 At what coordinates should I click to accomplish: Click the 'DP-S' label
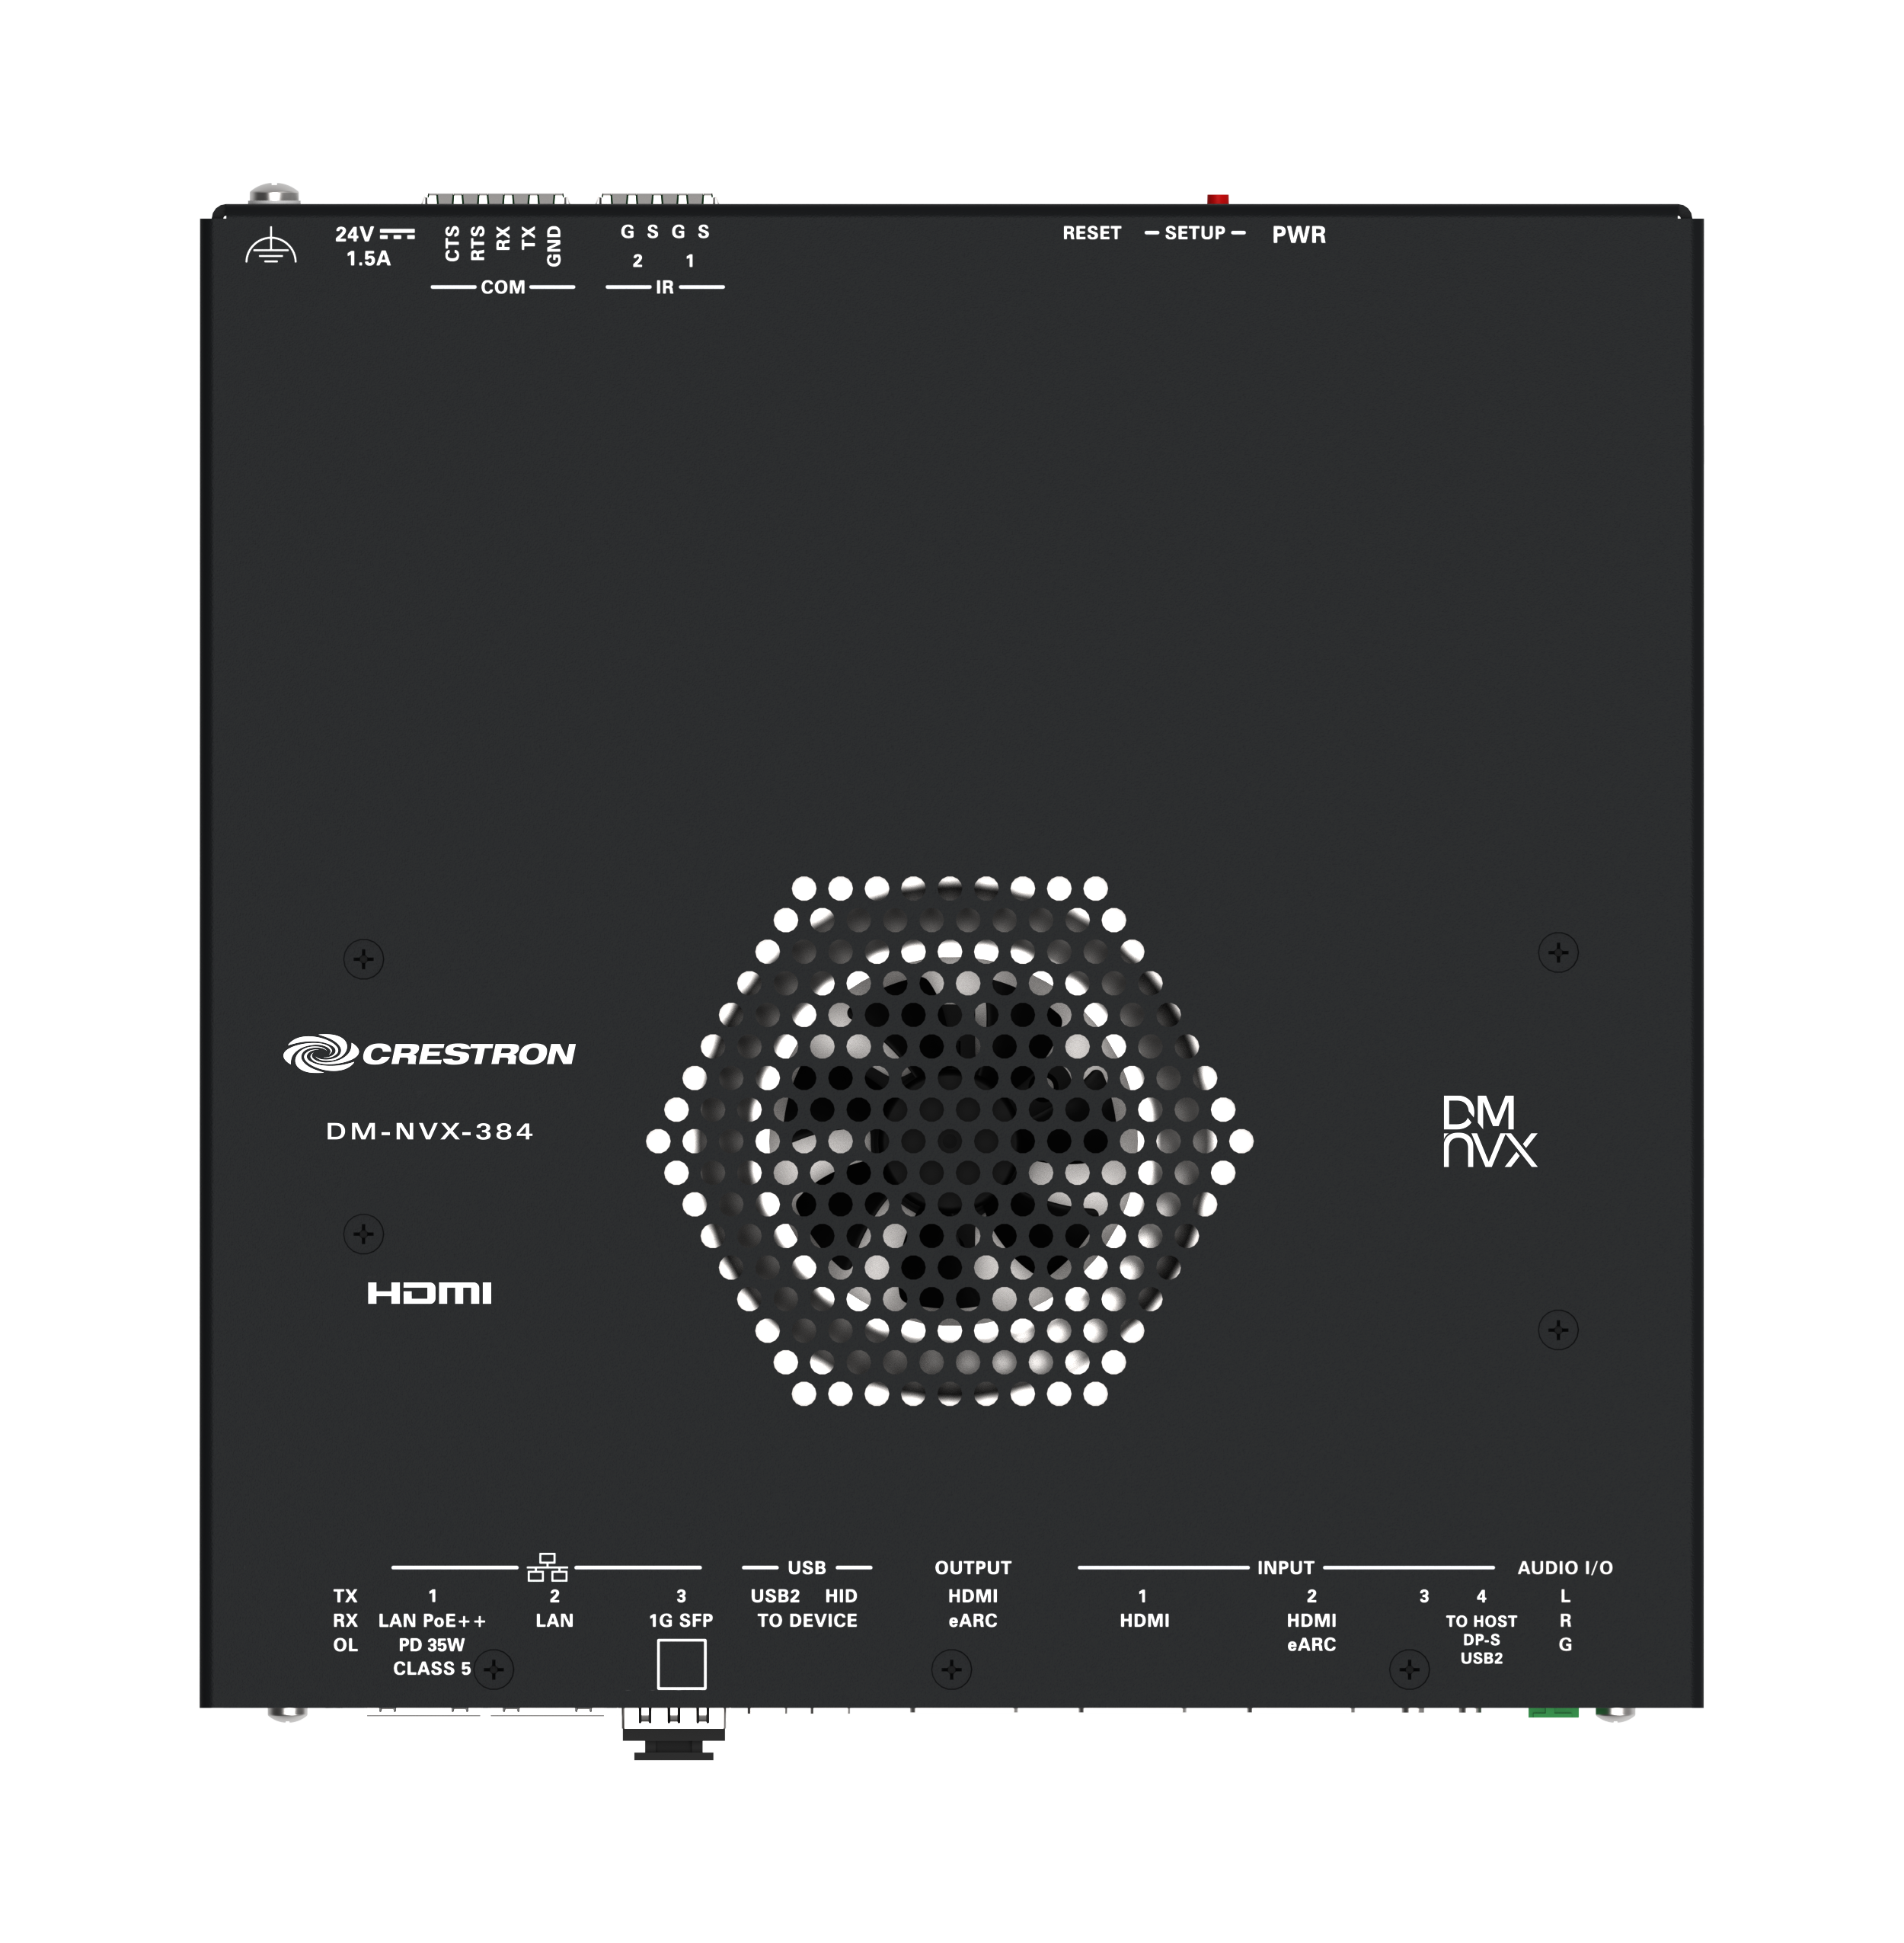point(1481,1640)
